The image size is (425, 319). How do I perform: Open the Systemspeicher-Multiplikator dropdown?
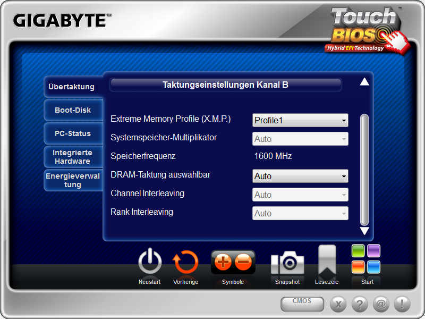click(x=300, y=139)
